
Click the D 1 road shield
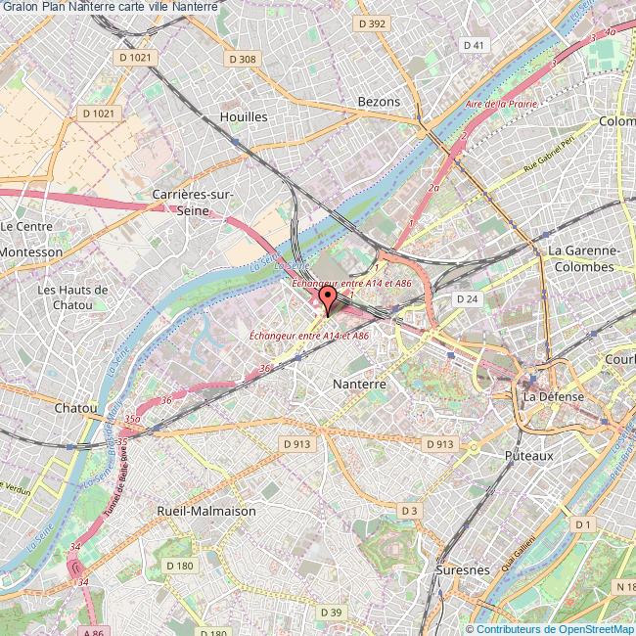pyautogui.click(x=583, y=524)
